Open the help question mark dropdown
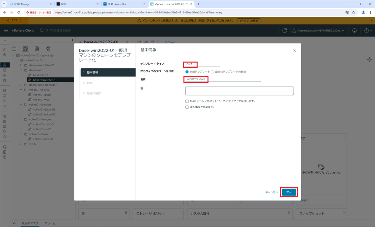Screen dimensions: 375x227 368,31
